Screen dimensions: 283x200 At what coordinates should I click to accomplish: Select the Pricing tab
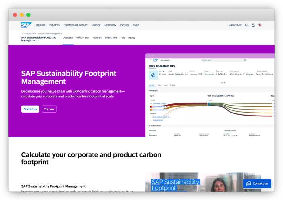(x=132, y=38)
